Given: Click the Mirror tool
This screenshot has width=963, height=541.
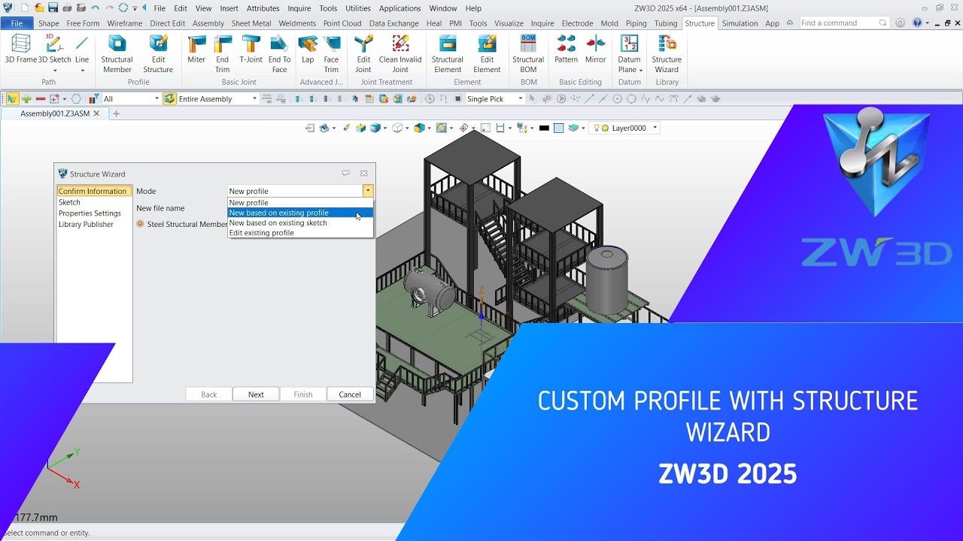Looking at the screenshot, I should tap(595, 50).
